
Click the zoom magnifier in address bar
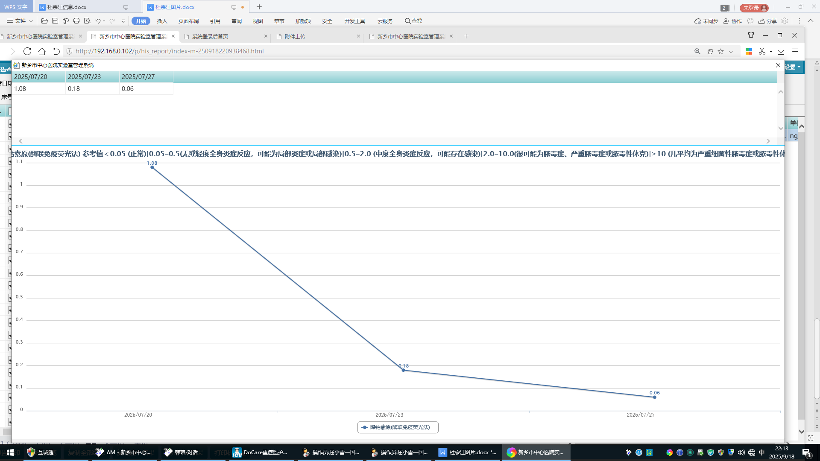point(697,51)
